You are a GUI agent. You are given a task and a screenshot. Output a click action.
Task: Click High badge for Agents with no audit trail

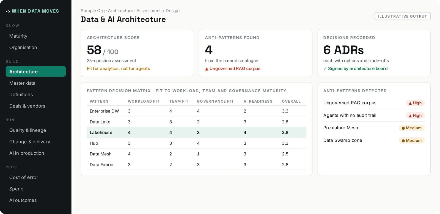point(415,116)
